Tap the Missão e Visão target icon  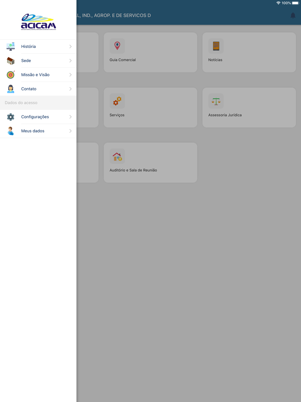pos(11,75)
